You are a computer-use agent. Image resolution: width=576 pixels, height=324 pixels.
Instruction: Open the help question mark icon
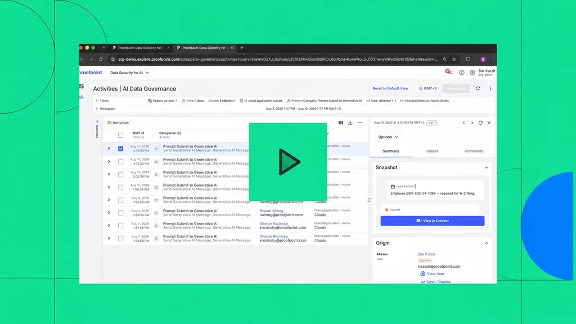462,73
